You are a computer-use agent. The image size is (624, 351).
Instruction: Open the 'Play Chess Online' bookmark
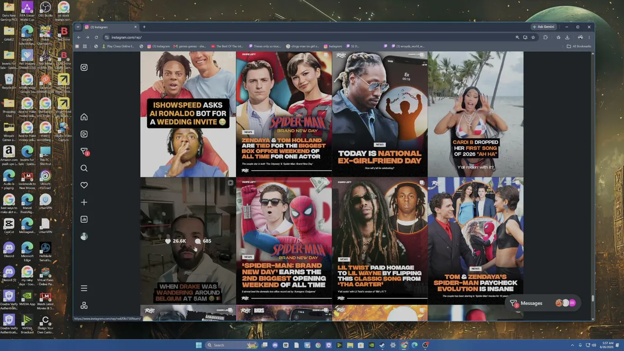pos(117,46)
